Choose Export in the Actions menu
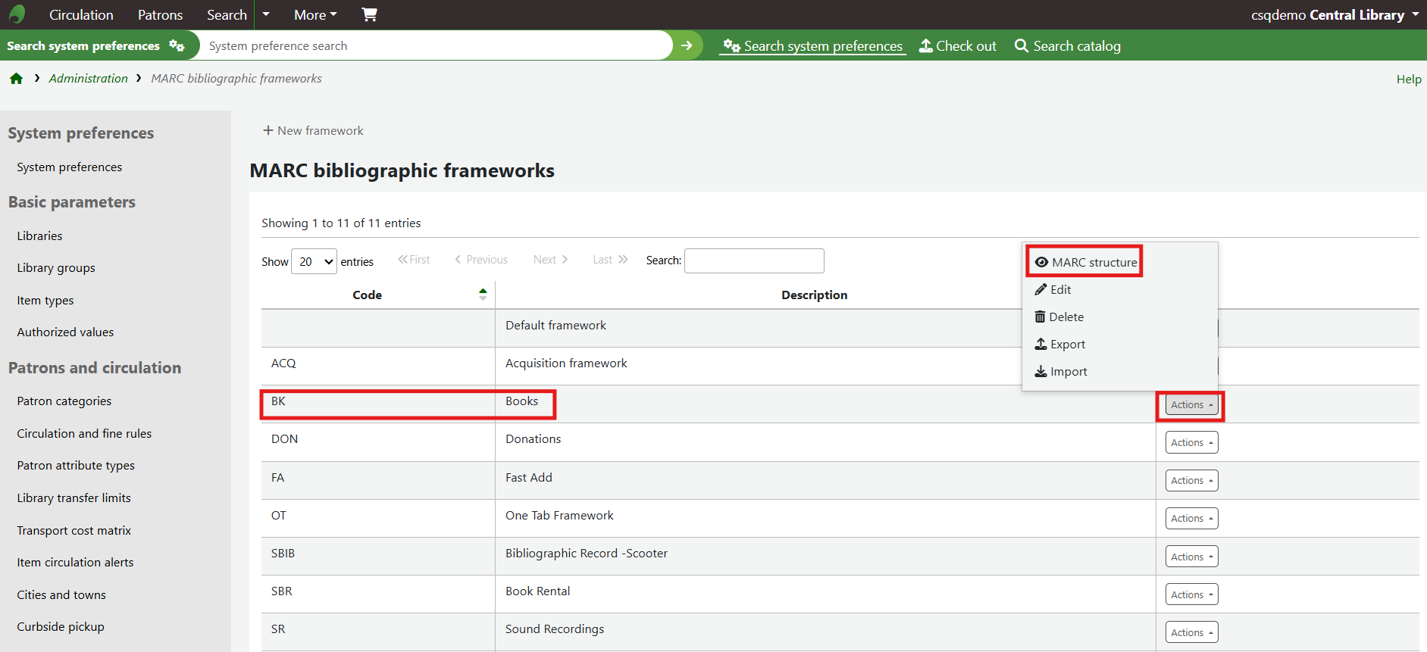1427x652 pixels. pos(1060,345)
